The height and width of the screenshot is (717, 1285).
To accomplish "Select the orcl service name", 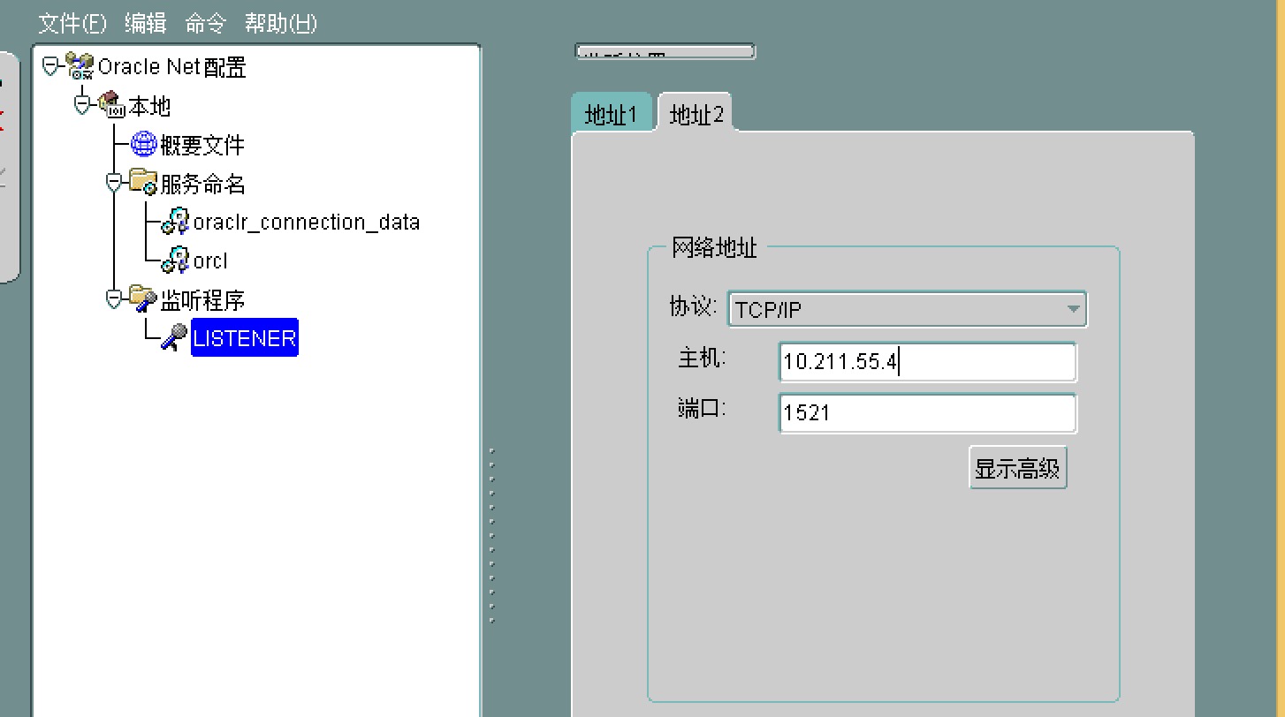I will click(x=210, y=260).
